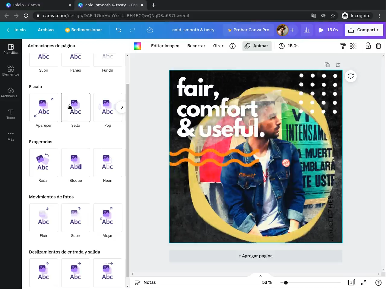The height and width of the screenshot is (289, 386).
Task: Click the 53 % zoom level
Action: pyautogui.click(x=267, y=282)
